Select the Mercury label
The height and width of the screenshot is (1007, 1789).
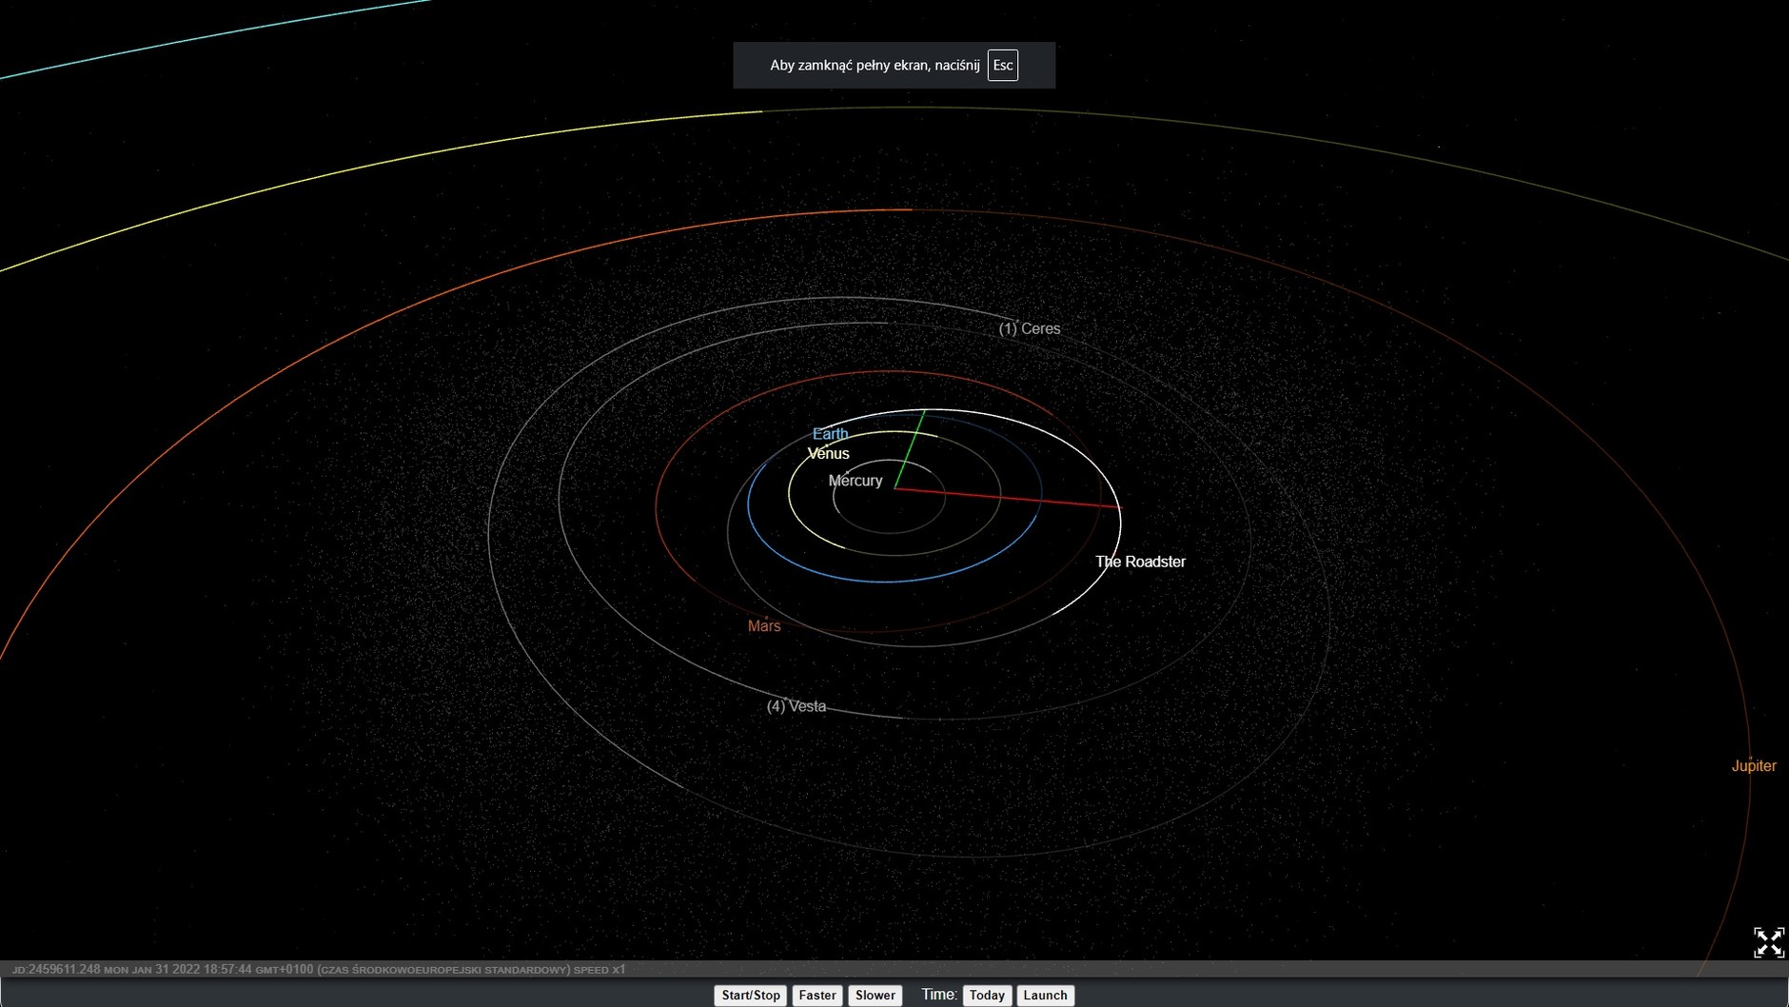(x=855, y=481)
